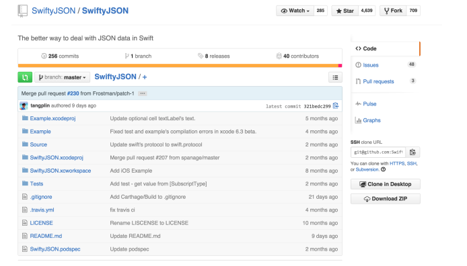This screenshot has height=266, width=467.
Task: Open 'Update podspec' commit message
Action: pyautogui.click(x=130, y=249)
